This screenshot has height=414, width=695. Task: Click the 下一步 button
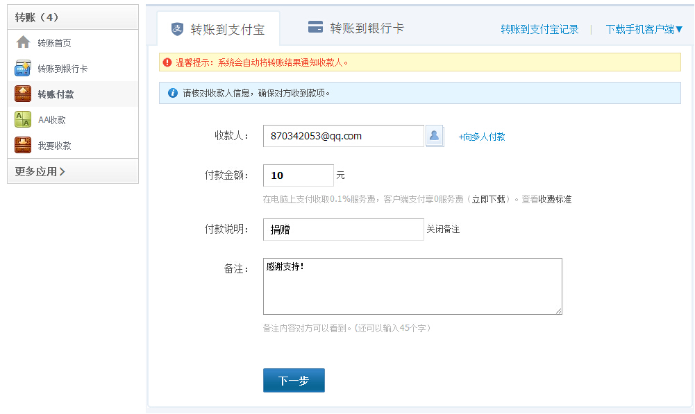pos(294,380)
